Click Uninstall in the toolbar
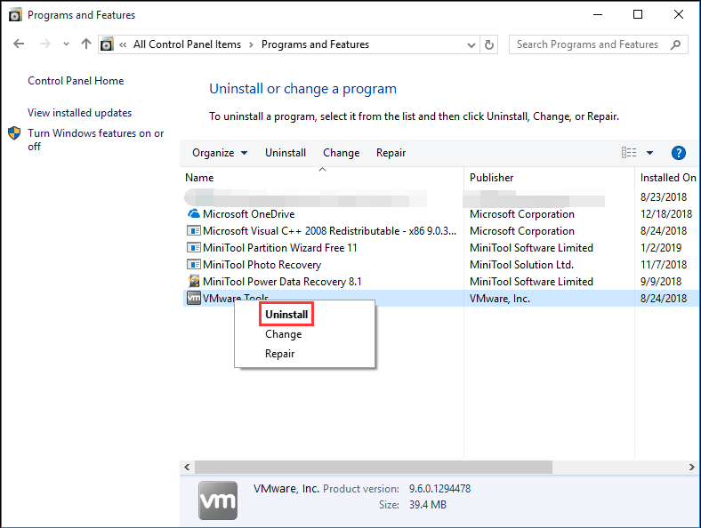Screen dimensions: 701x528 286,153
